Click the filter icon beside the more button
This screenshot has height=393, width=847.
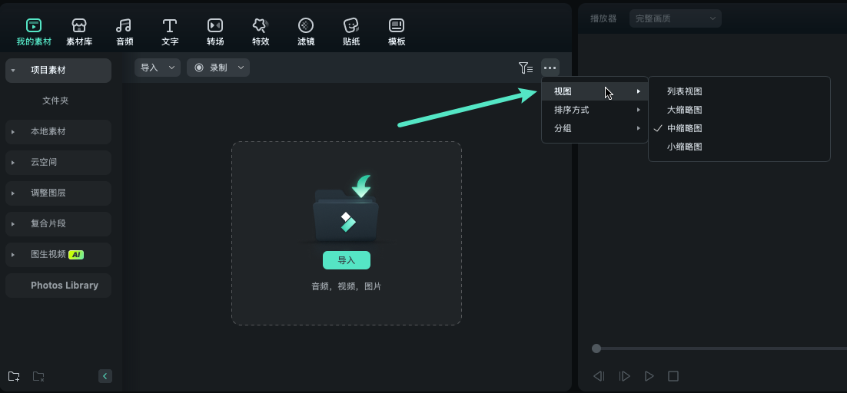click(526, 68)
